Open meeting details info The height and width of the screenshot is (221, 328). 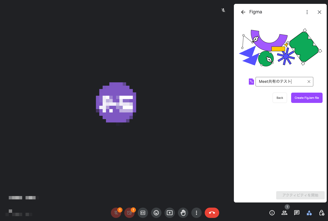pyautogui.click(x=272, y=213)
